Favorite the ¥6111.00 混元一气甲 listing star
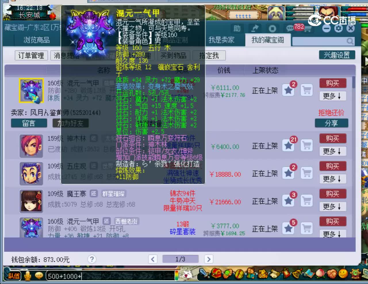 [x=288, y=91]
